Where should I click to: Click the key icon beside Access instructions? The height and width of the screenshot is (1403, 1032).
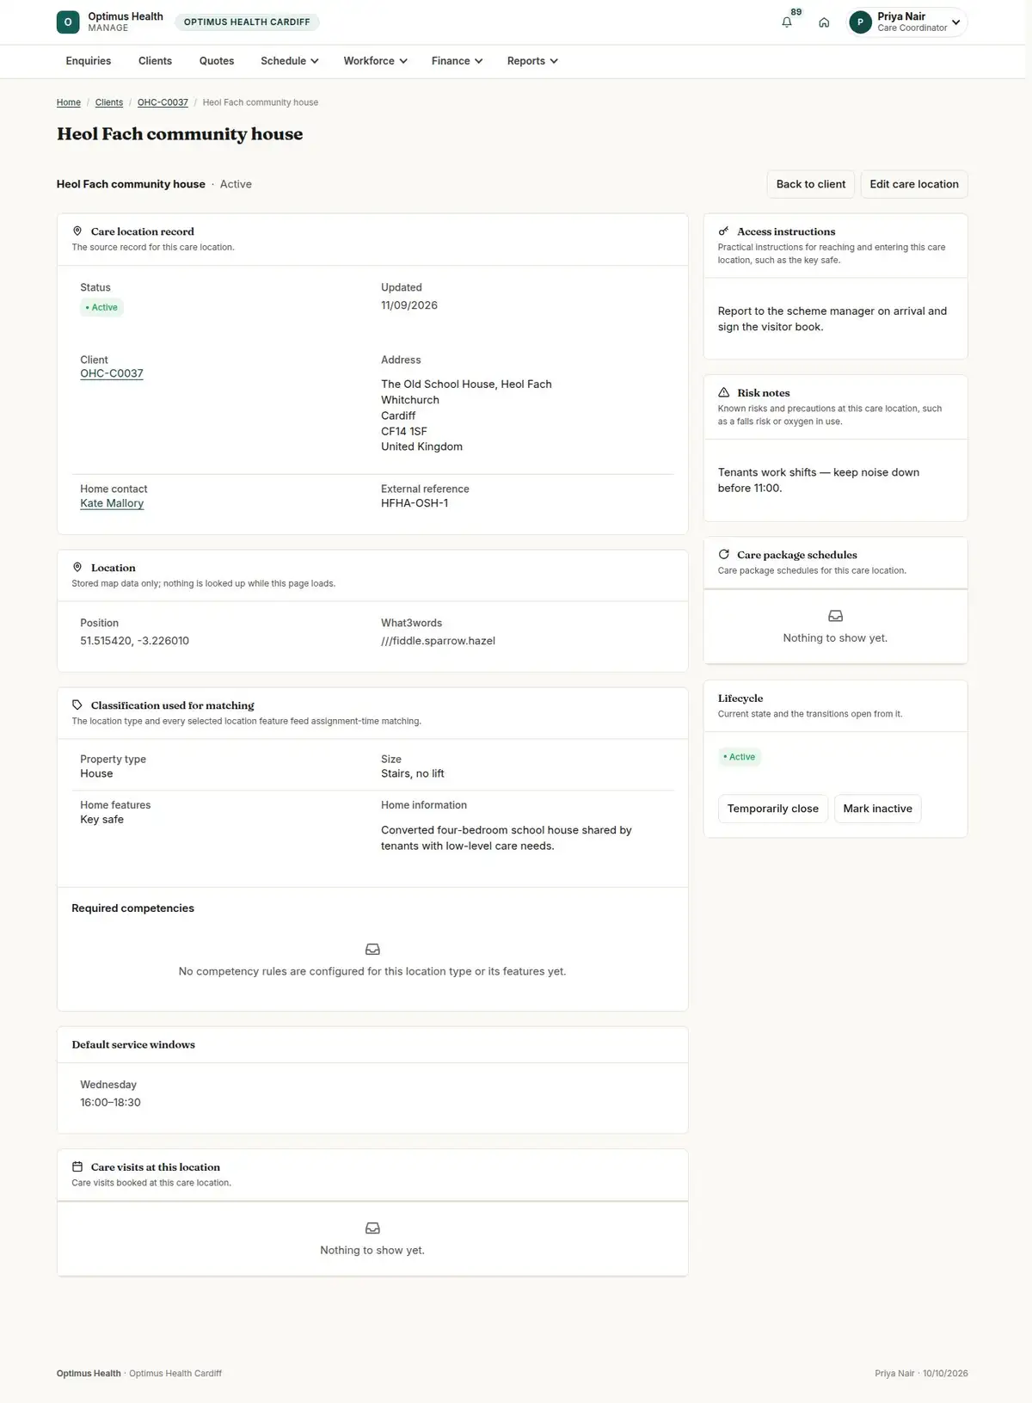pos(724,231)
